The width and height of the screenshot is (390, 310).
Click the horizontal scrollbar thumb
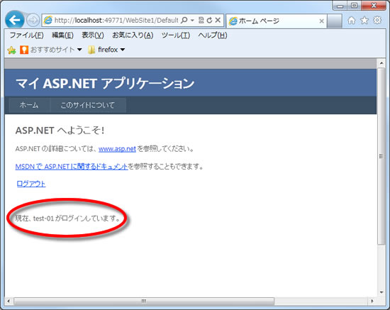coord(144,301)
